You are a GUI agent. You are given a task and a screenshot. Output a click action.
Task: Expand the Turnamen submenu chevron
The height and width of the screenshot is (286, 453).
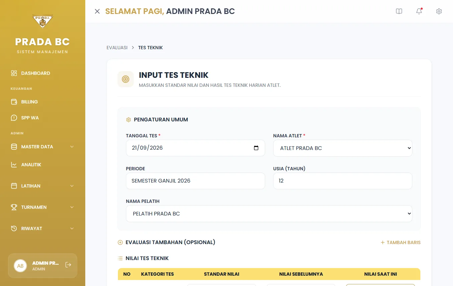coord(72,207)
